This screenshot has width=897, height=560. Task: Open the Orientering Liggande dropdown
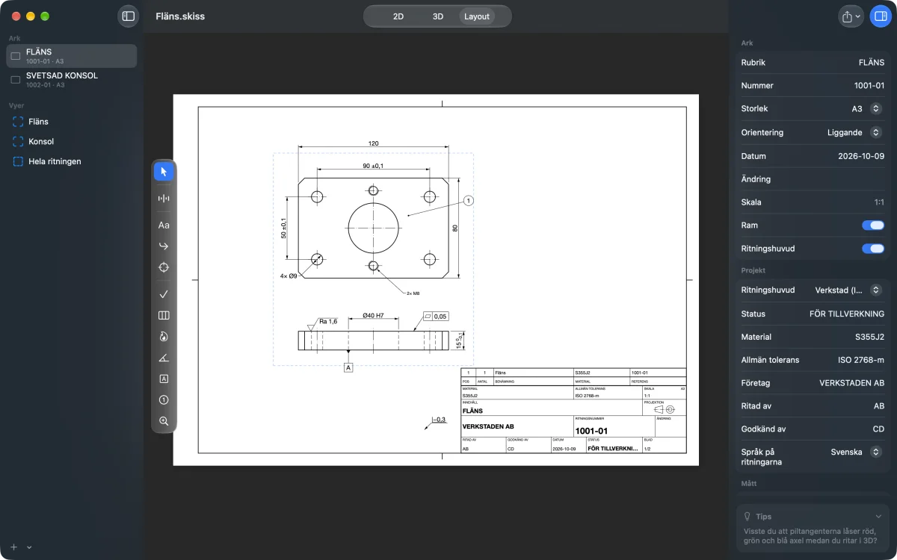[x=855, y=132]
